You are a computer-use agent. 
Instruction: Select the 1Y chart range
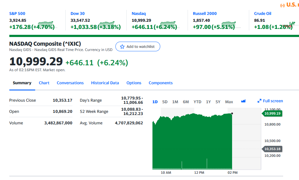tap(208, 102)
